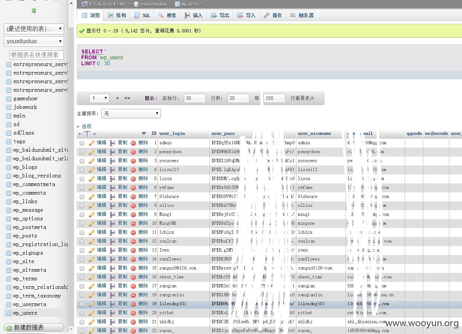Open the 导出 export tab
462x334 pixels.
[x=220, y=15]
